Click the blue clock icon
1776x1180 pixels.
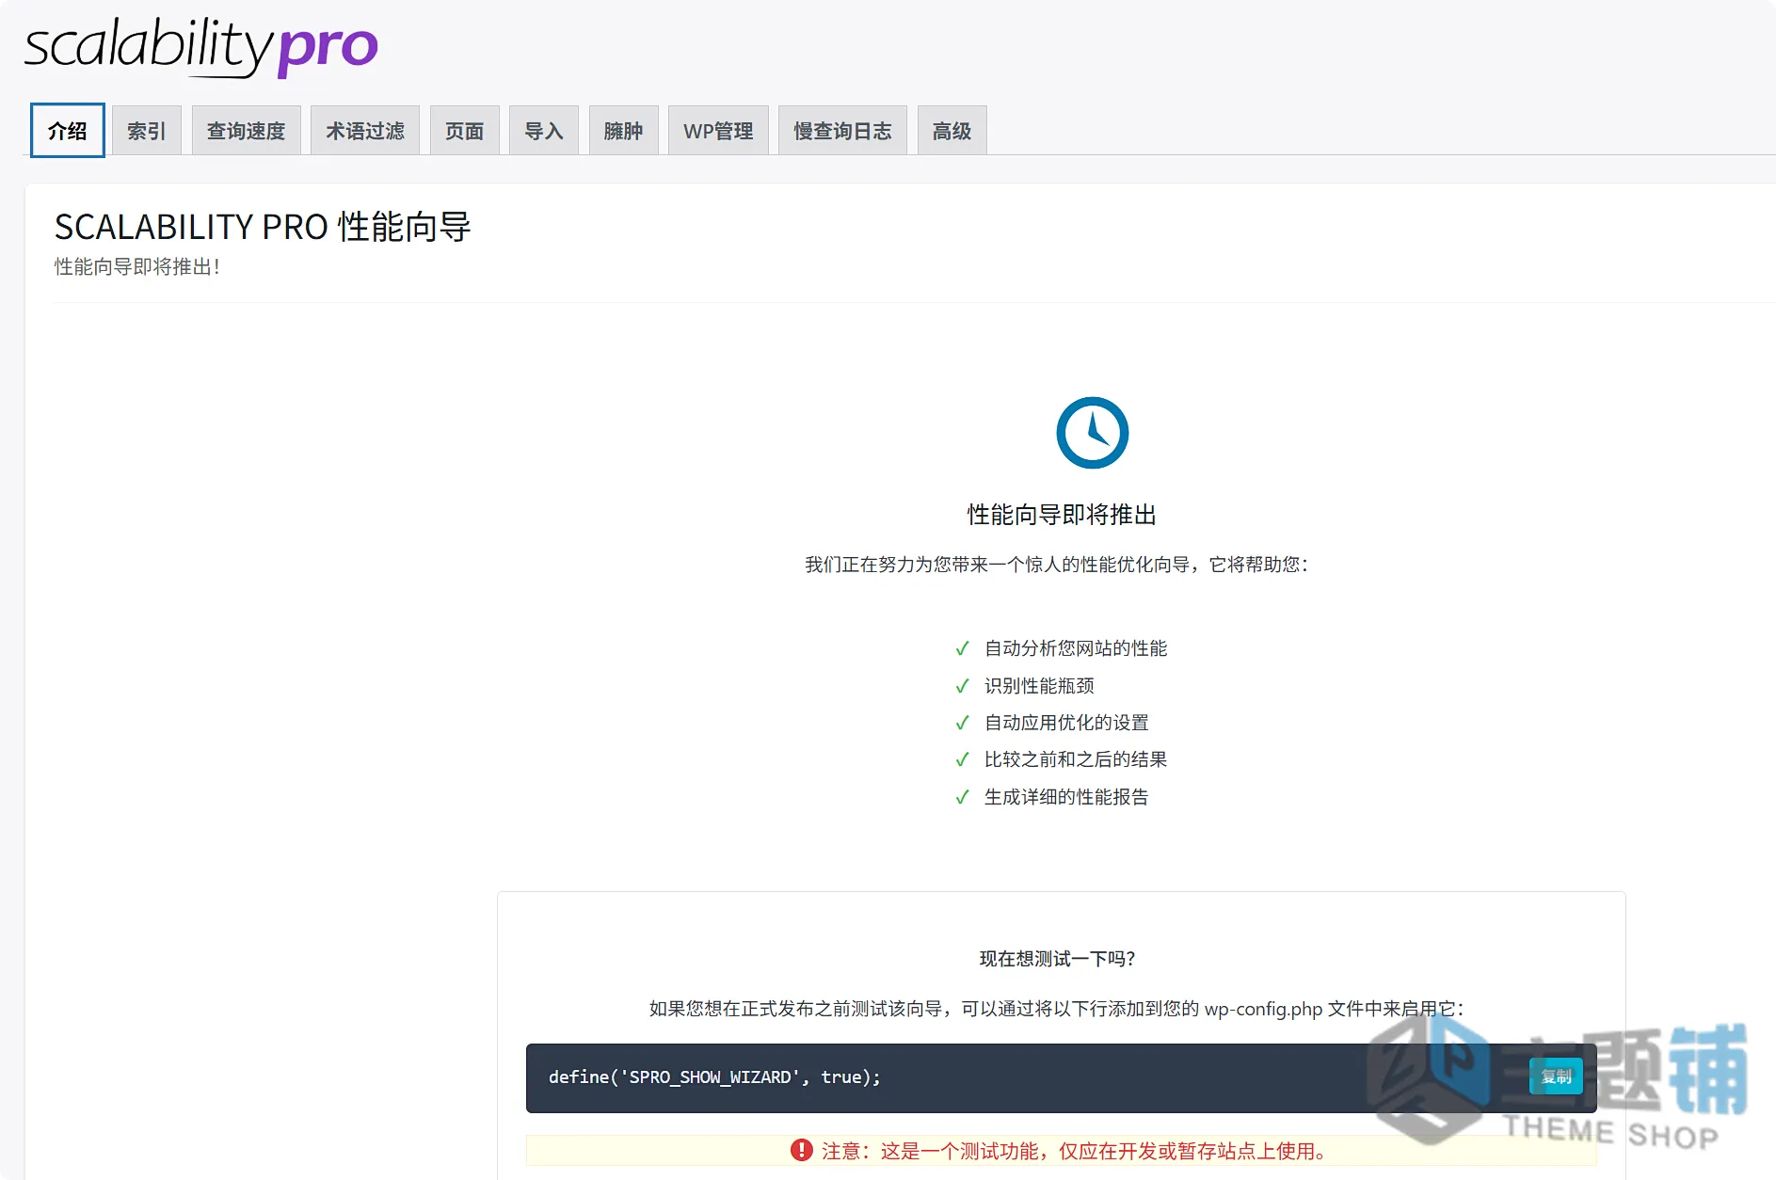pos(1092,433)
